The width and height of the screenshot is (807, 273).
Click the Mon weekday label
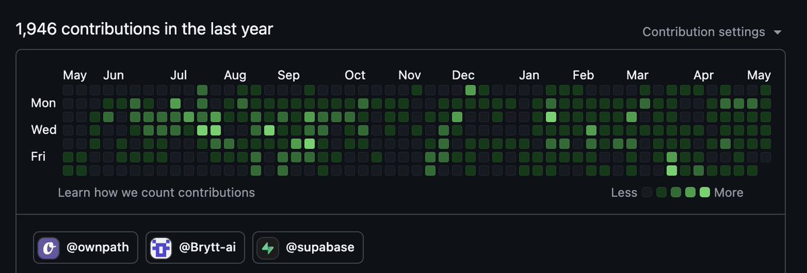44,103
